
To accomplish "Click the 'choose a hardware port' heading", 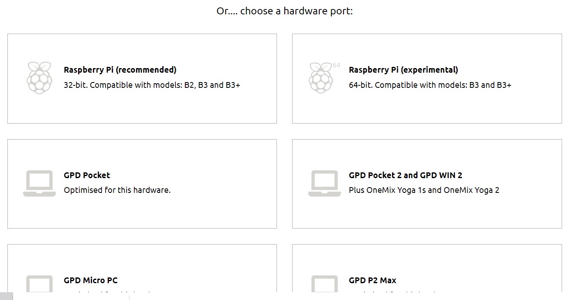I will coord(285,11).
